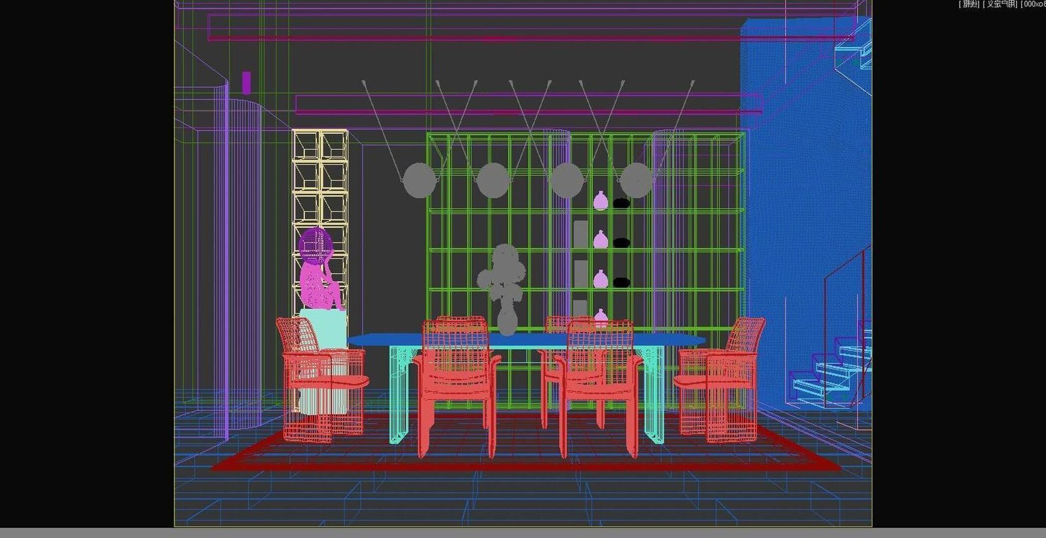
Task: Select the small magenta wall light at left
Action: pos(246,83)
